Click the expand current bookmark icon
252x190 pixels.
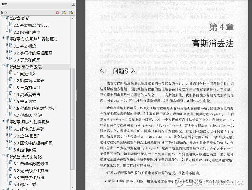[71, 12]
